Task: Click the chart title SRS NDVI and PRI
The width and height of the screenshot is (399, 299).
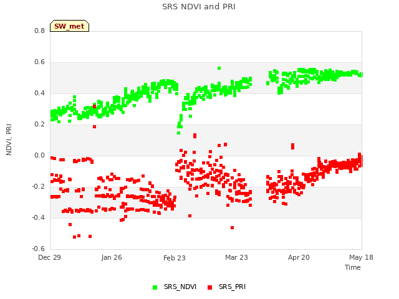Action: (x=199, y=7)
